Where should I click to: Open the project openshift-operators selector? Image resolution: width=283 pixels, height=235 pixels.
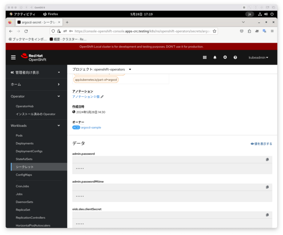pyautogui.click(x=102, y=69)
